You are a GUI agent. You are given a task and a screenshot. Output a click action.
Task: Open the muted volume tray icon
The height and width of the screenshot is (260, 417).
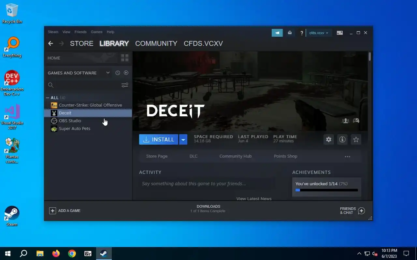(x=375, y=253)
